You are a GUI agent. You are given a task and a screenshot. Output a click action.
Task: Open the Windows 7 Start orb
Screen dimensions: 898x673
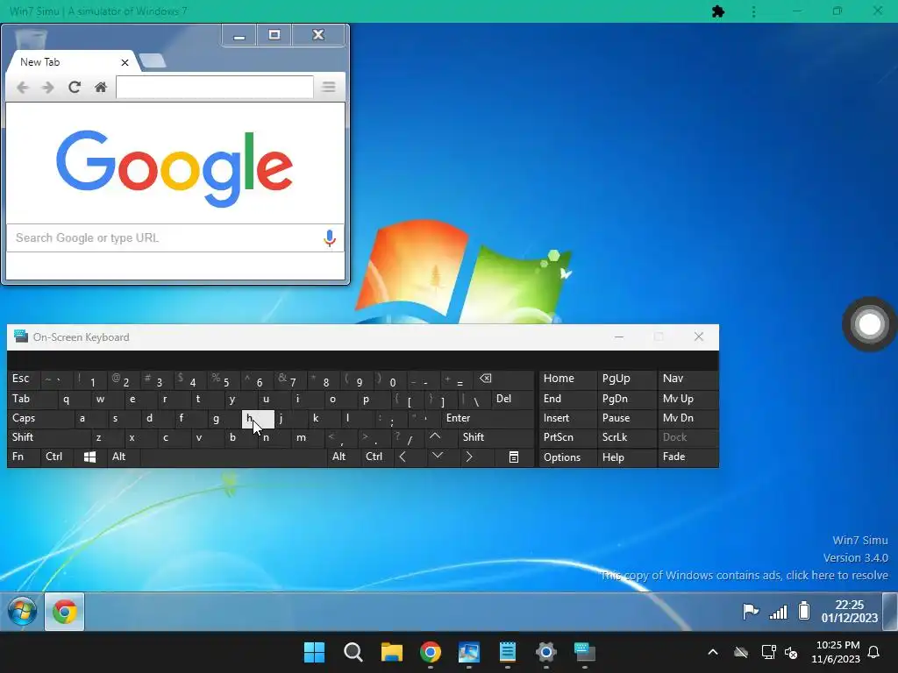point(22,611)
